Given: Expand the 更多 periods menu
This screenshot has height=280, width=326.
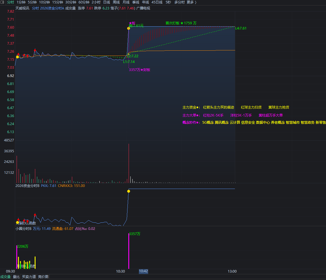Looking at the screenshot, I should click(x=191, y=2).
